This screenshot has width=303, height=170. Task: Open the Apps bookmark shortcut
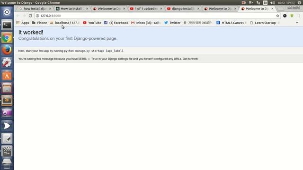(x=23, y=23)
